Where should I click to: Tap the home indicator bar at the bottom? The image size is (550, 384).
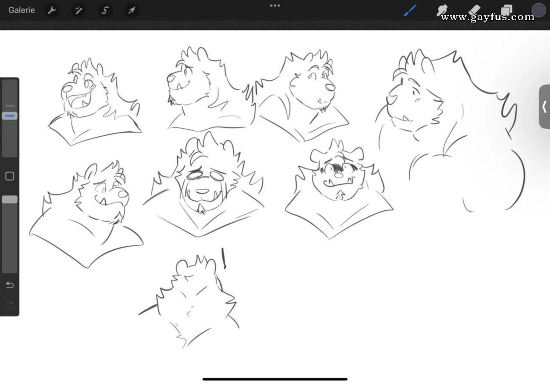point(275,379)
